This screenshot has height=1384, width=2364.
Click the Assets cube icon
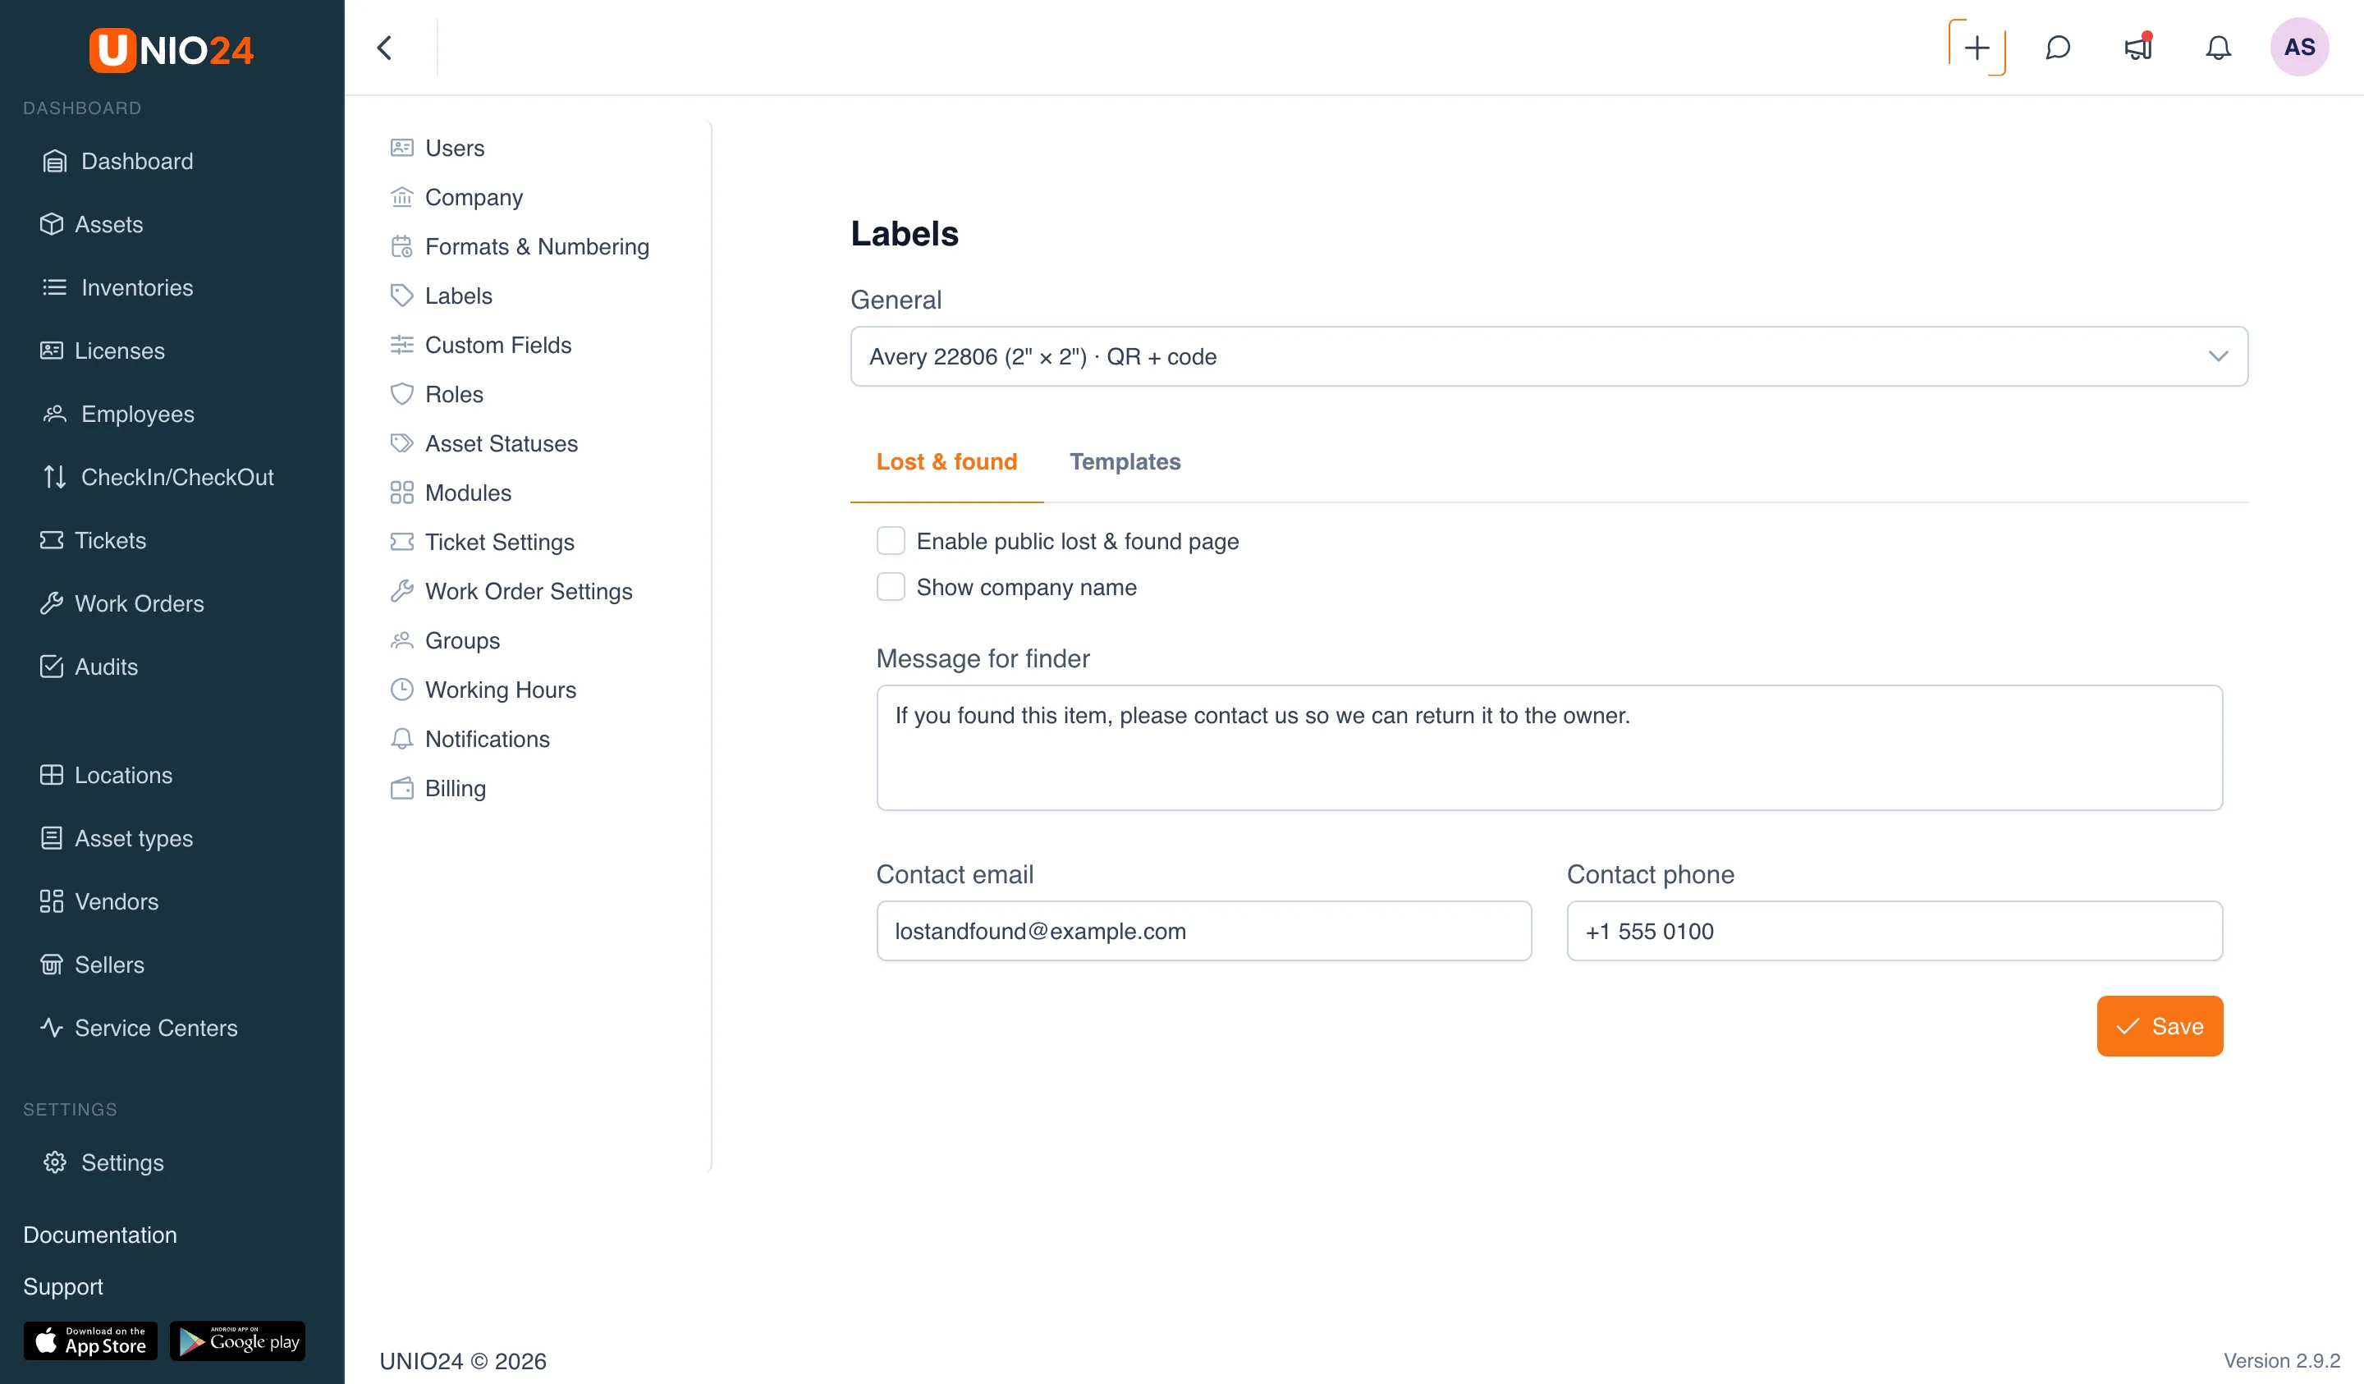click(x=52, y=224)
